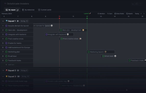146x93 pixels.
Task: Select the Marketing plan row title
Action: [14, 52]
